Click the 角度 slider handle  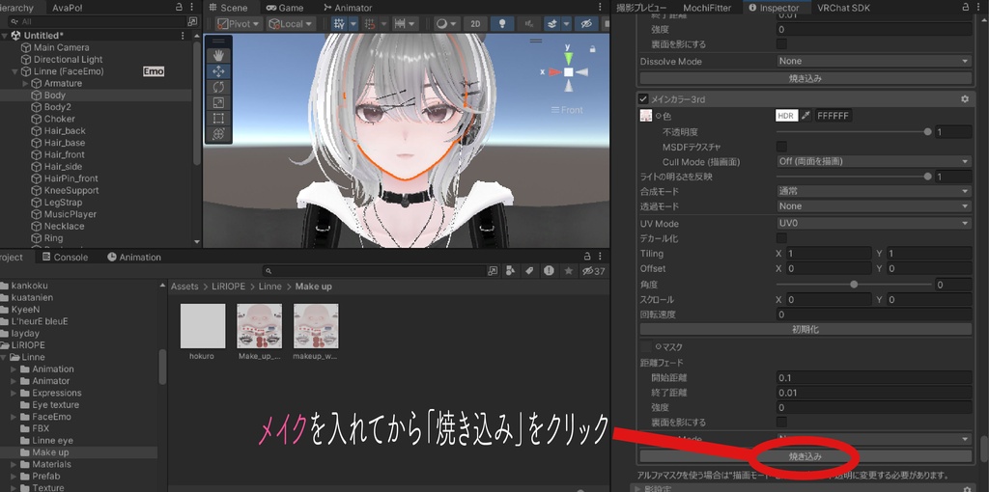point(854,285)
